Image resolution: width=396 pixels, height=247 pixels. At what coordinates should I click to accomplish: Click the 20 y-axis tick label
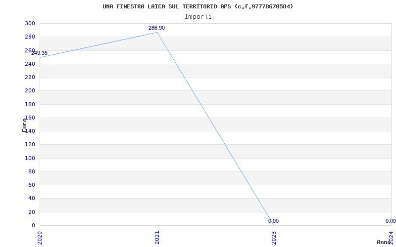(32, 212)
